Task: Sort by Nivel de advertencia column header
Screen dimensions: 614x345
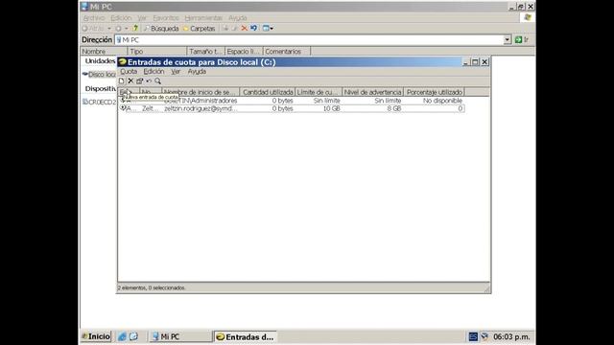Action: click(x=373, y=92)
